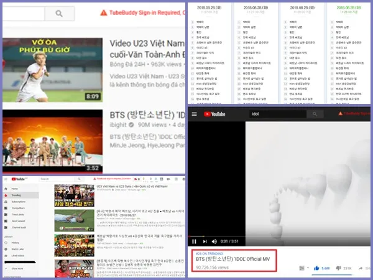Open Subscriptions in the sidebar

click(x=19, y=202)
